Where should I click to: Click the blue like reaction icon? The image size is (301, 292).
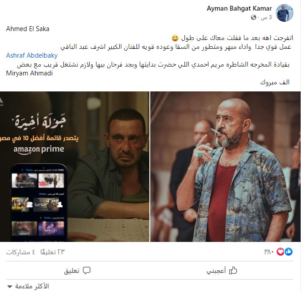289,252
